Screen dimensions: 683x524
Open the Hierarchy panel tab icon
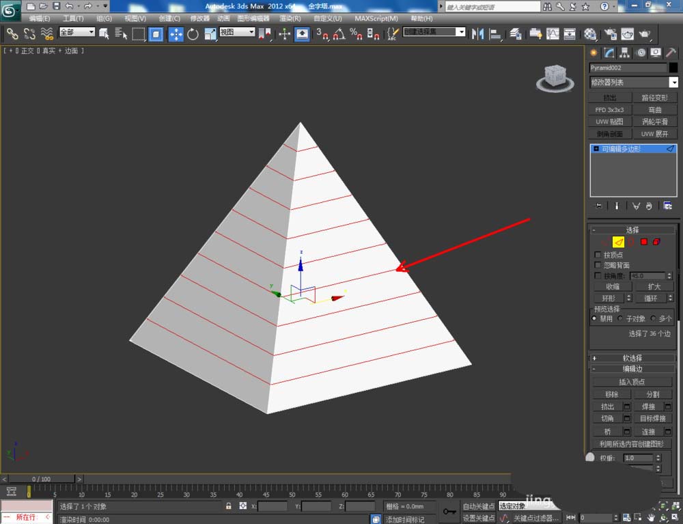(624, 53)
